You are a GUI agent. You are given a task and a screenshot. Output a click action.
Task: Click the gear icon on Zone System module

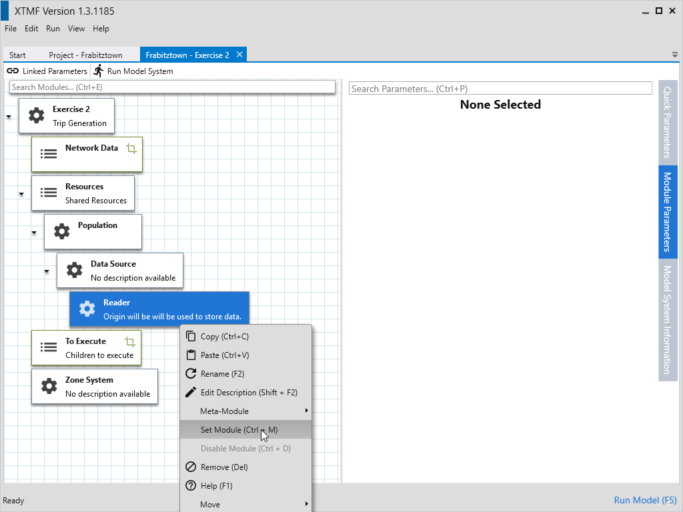pyautogui.click(x=49, y=386)
